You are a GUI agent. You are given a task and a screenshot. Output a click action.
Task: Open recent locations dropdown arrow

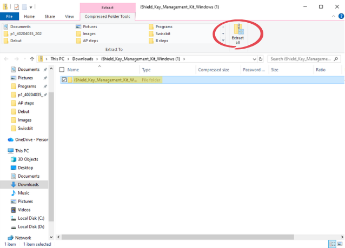coord(25,59)
